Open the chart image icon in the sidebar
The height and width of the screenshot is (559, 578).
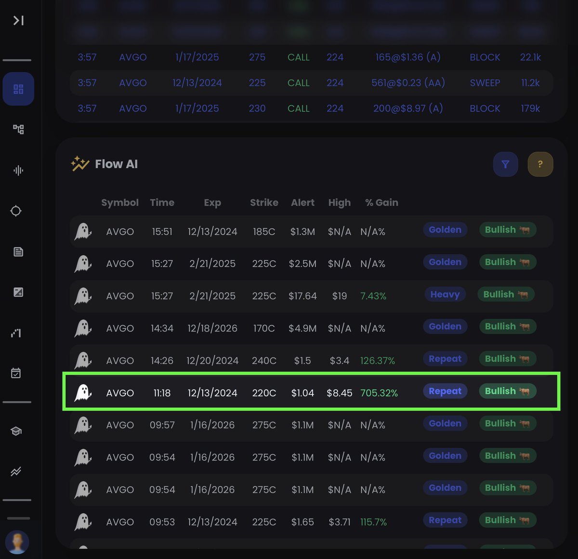pos(18,292)
